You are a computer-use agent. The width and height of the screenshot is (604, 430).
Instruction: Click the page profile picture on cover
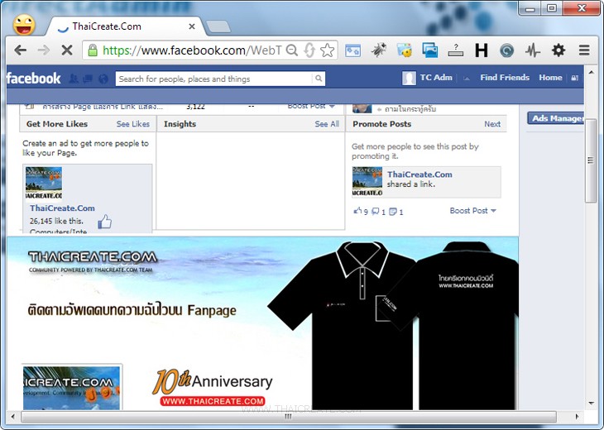pyautogui.click(x=72, y=387)
